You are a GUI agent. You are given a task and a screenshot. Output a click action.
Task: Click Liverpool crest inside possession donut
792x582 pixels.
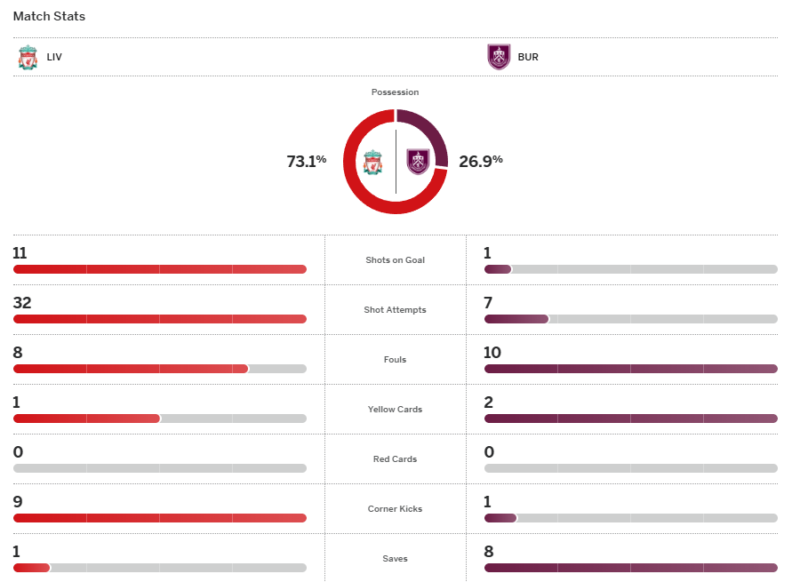pos(373,162)
